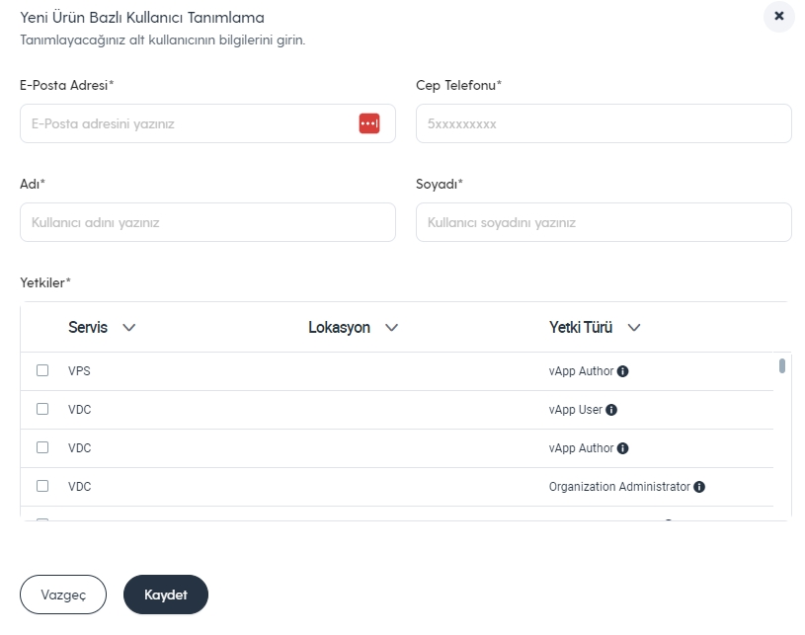Click the permissions list scrollbar thumb
Image resolution: width=805 pixels, height=635 pixels.
[782, 366]
